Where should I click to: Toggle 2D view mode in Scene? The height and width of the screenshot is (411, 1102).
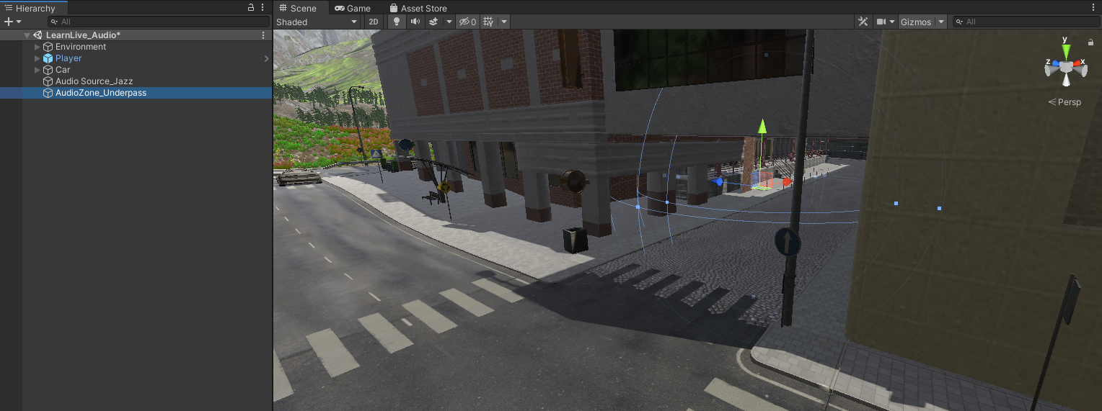point(373,22)
